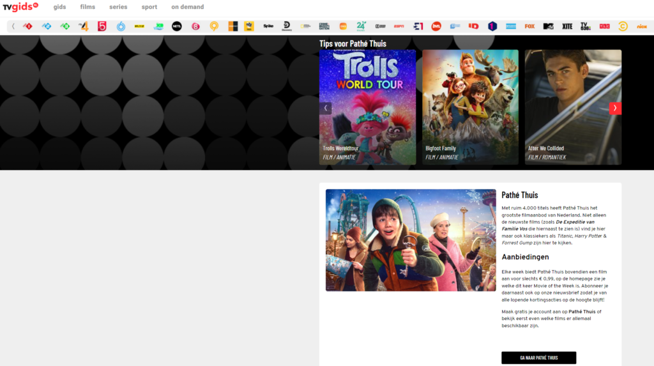Screen dimensions: 654x366
Task: Open the Nick channel logo
Action: (x=641, y=26)
